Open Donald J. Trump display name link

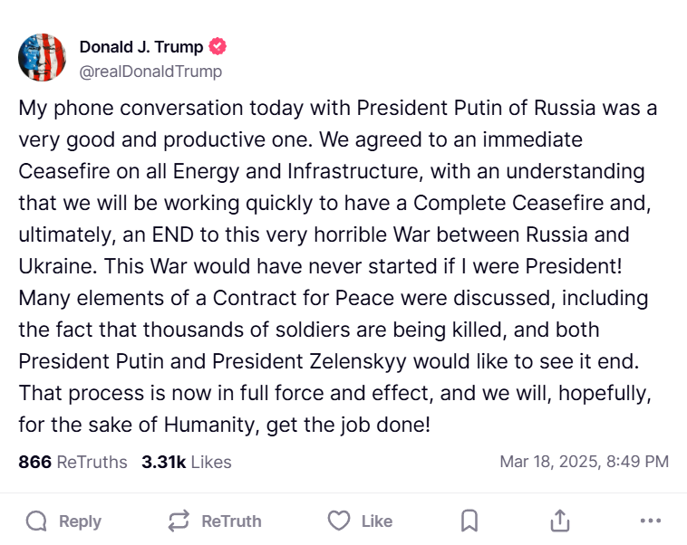point(141,47)
